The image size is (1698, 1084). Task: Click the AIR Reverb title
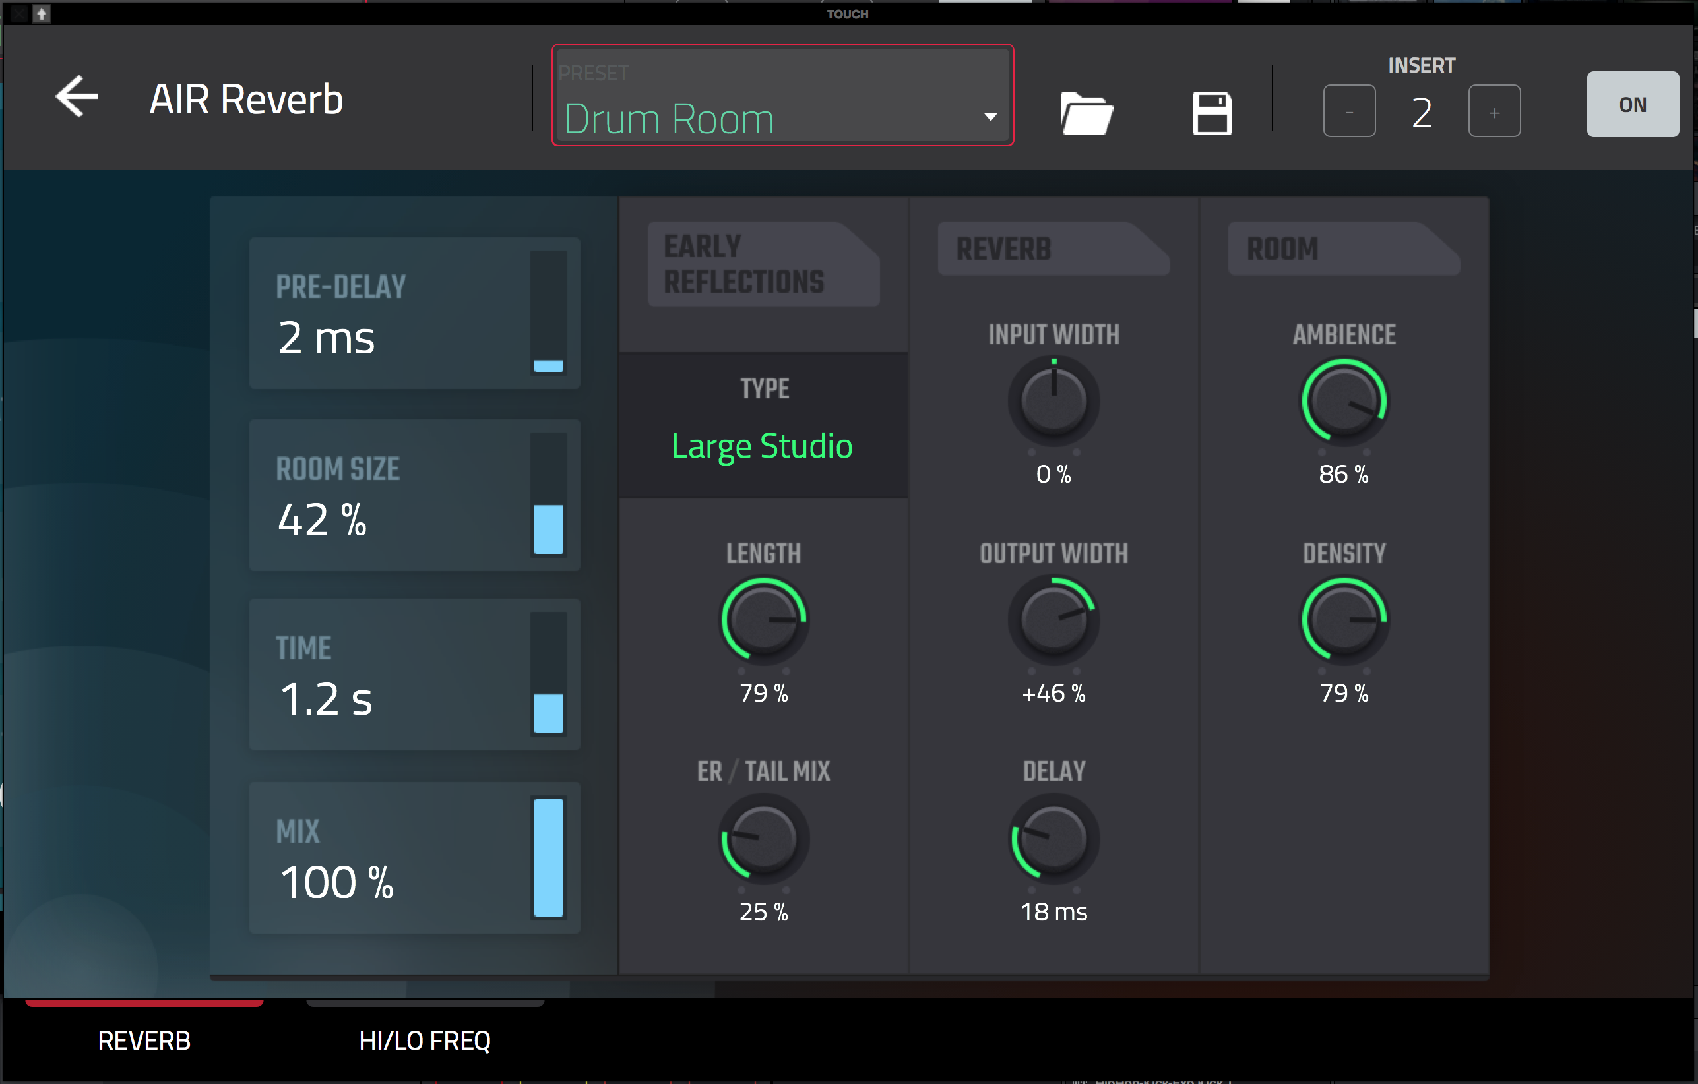coord(246,100)
